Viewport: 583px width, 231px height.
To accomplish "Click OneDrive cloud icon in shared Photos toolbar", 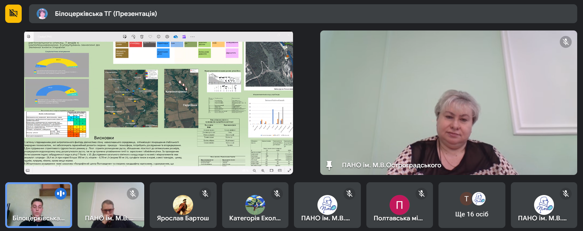I will pyautogui.click(x=176, y=37).
